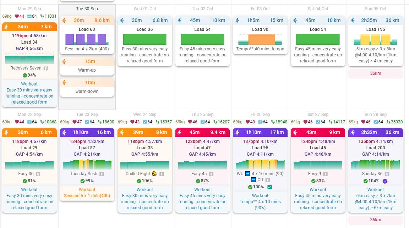Viewport: 409px width, 228px height.
Task: Open the purple achievement badge under Sunday 36
Action: pyautogui.click(x=386, y=181)
